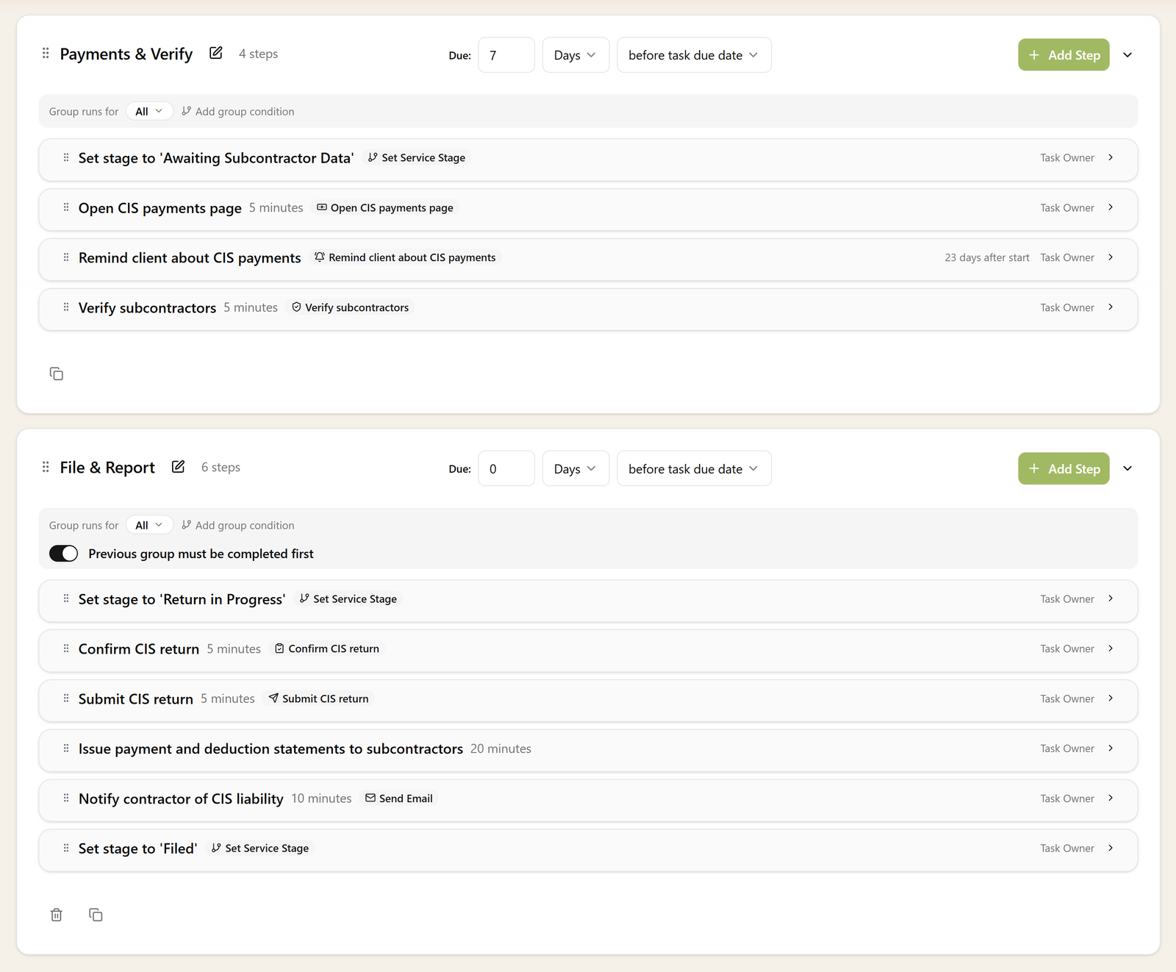
Task: Click '6 steps' count label
Action: pyautogui.click(x=220, y=467)
